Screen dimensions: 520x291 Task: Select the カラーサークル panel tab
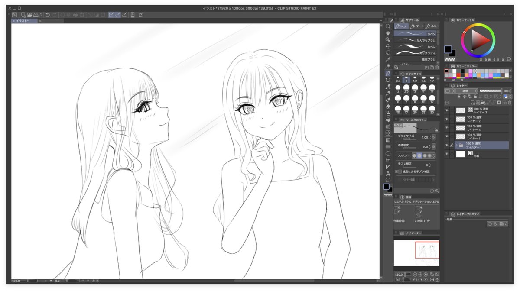[x=463, y=20]
